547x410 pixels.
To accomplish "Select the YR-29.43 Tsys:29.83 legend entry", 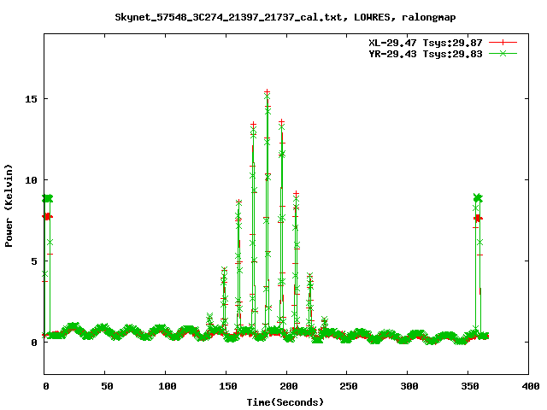I will point(426,54).
